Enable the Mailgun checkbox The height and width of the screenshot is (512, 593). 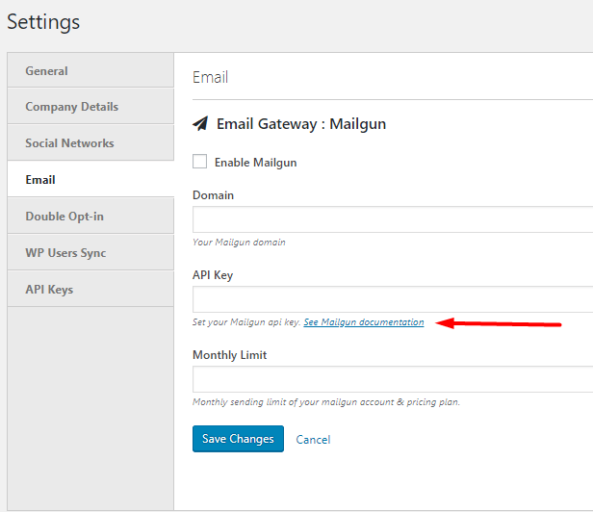click(199, 161)
